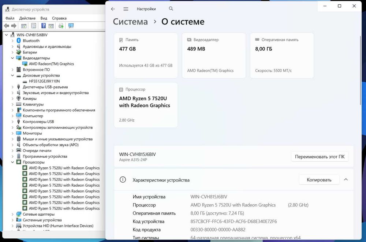Click the Система breadcrumb link
This screenshot has width=366, height=242.
(130, 22)
